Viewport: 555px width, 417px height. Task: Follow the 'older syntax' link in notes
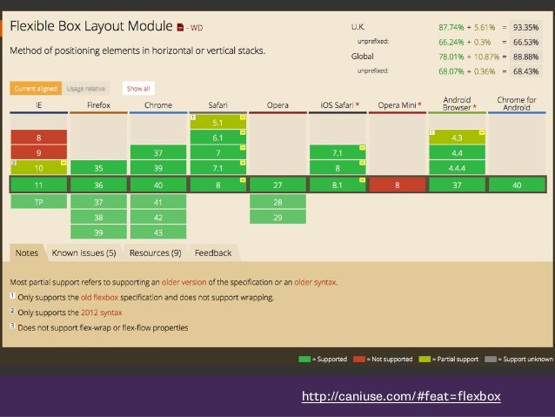pyautogui.click(x=315, y=282)
